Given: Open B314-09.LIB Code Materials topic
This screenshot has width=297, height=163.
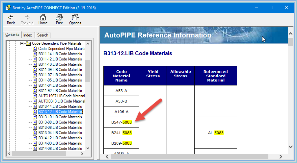Looking at the screenshot, I should (60, 143).
